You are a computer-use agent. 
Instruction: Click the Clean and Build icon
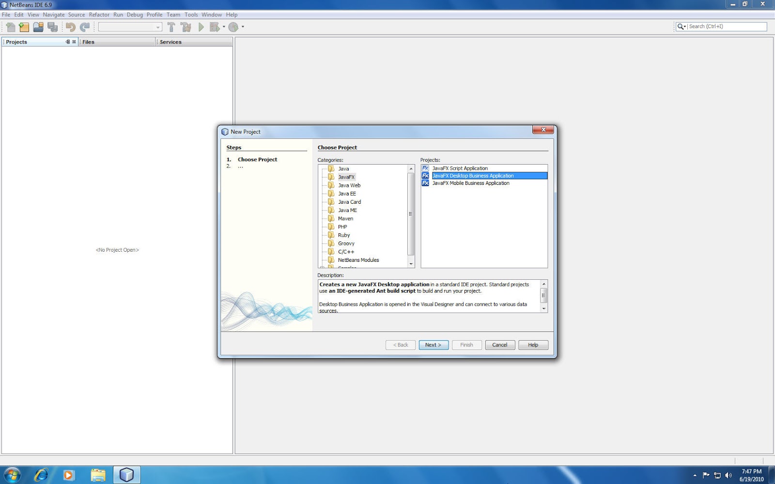click(x=186, y=27)
